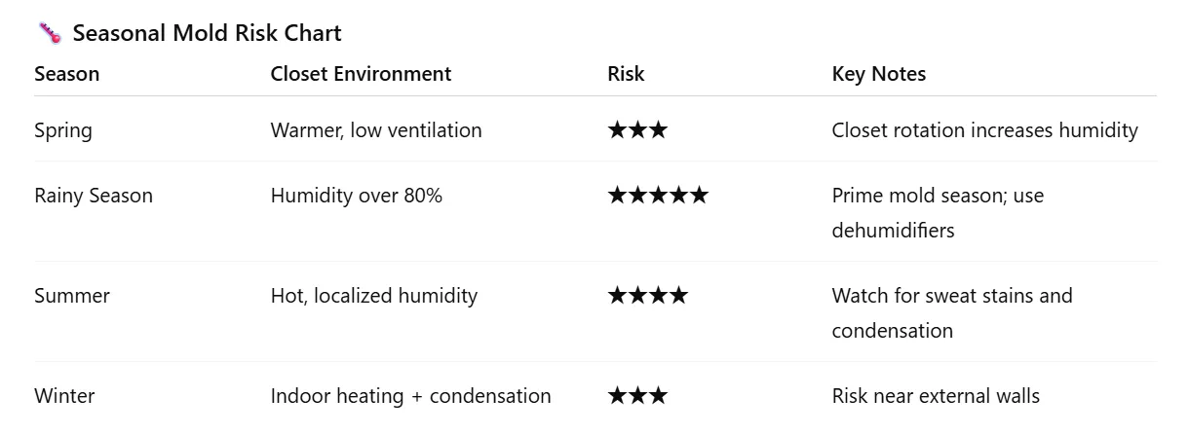Click the Risk column header
This screenshot has width=1189, height=434.
(x=626, y=74)
